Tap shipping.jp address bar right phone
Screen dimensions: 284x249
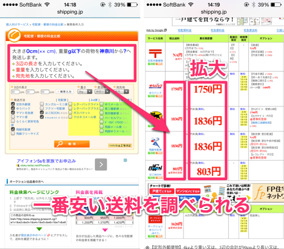point(214,12)
